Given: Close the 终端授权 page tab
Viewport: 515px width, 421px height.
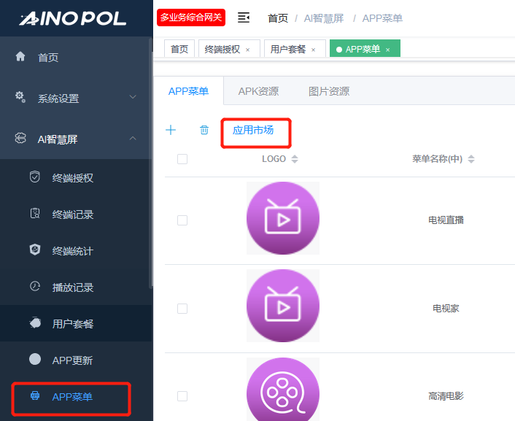Looking at the screenshot, I should point(247,50).
